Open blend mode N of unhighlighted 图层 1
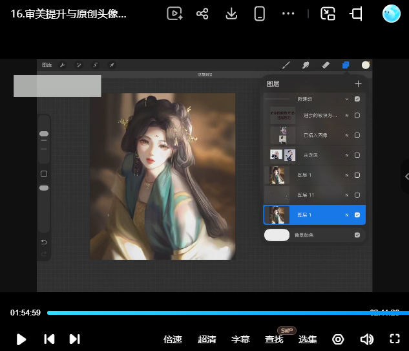 click(x=347, y=175)
